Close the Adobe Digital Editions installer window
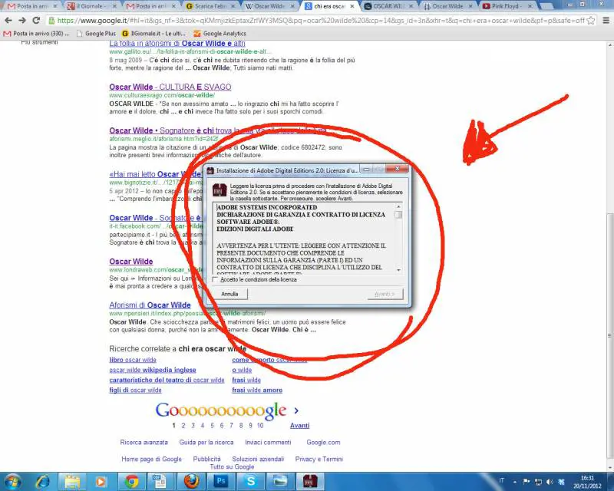Image resolution: width=614 pixels, height=491 pixels. pyautogui.click(x=397, y=169)
